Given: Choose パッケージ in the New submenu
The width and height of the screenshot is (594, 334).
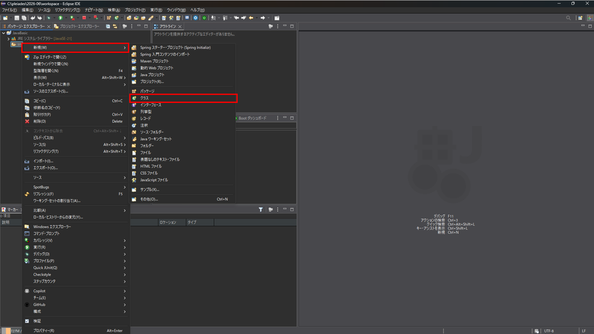Looking at the screenshot, I should coord(183,91).
